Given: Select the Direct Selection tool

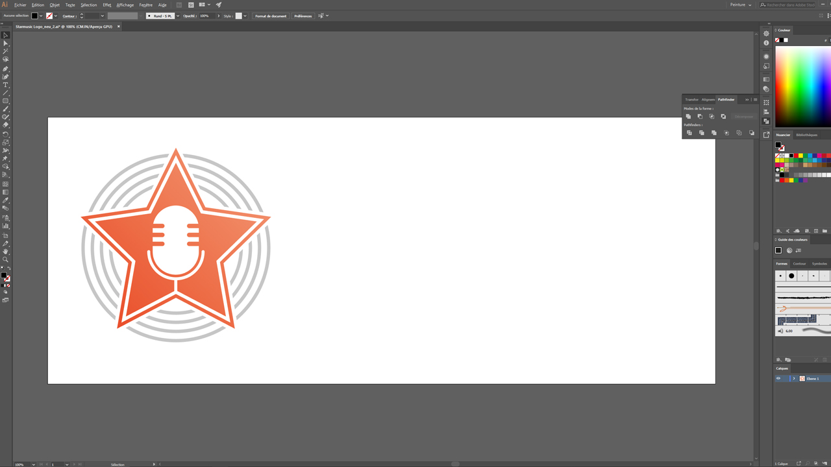Looking at the screenshot, I should (5, 43).
